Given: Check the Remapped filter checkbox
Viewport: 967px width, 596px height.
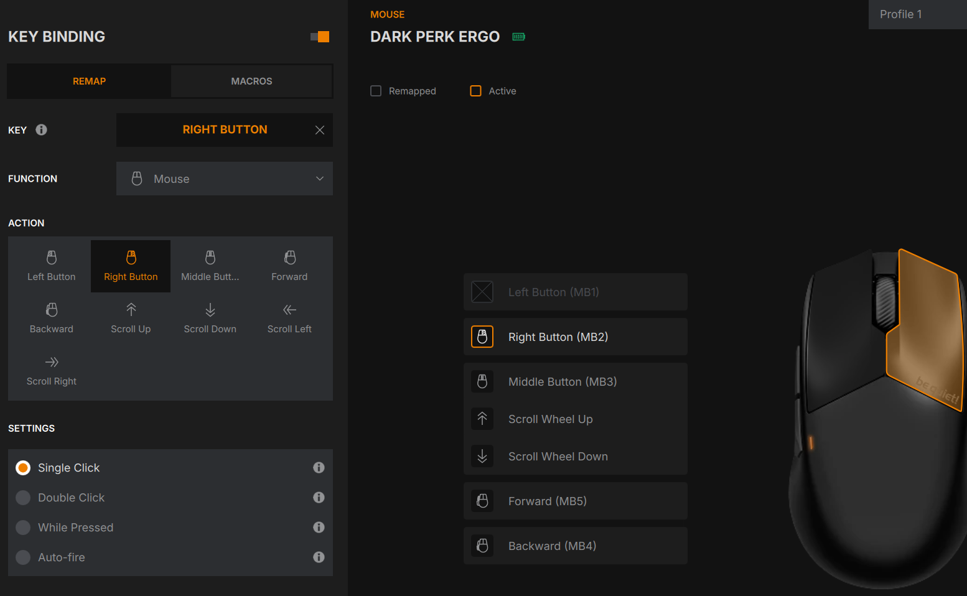Looking at the screenshot, I should point(376,91).
